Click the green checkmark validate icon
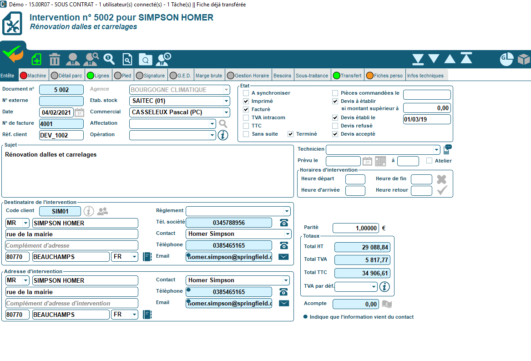This screenshot has width=531, height=361. 13,55
